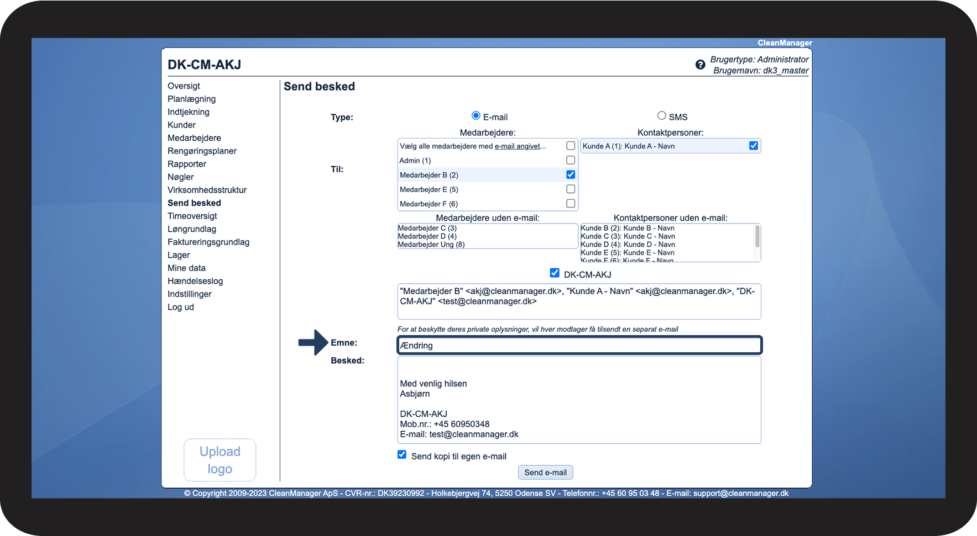This screenshot has width=977, height=536.
Task: Select the SMS message type
Action: (661, 116)
